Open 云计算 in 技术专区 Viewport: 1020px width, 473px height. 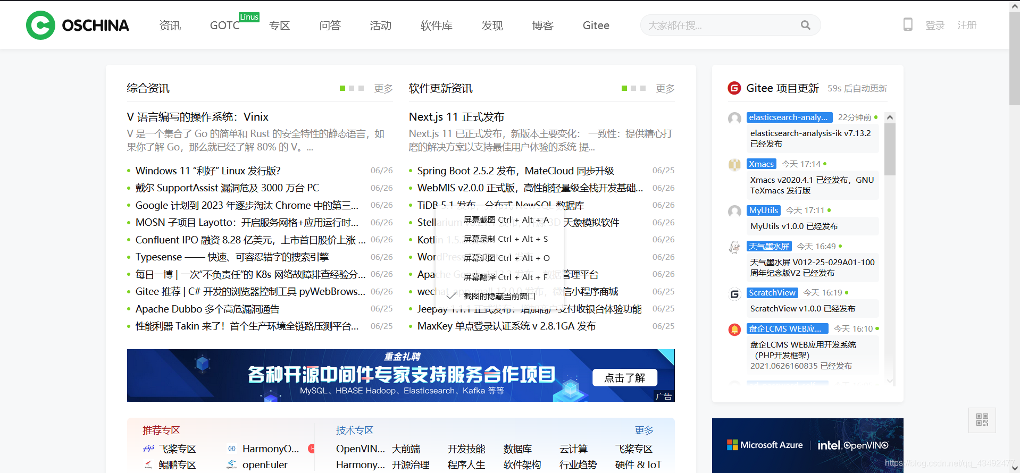[x=573, y=449]
